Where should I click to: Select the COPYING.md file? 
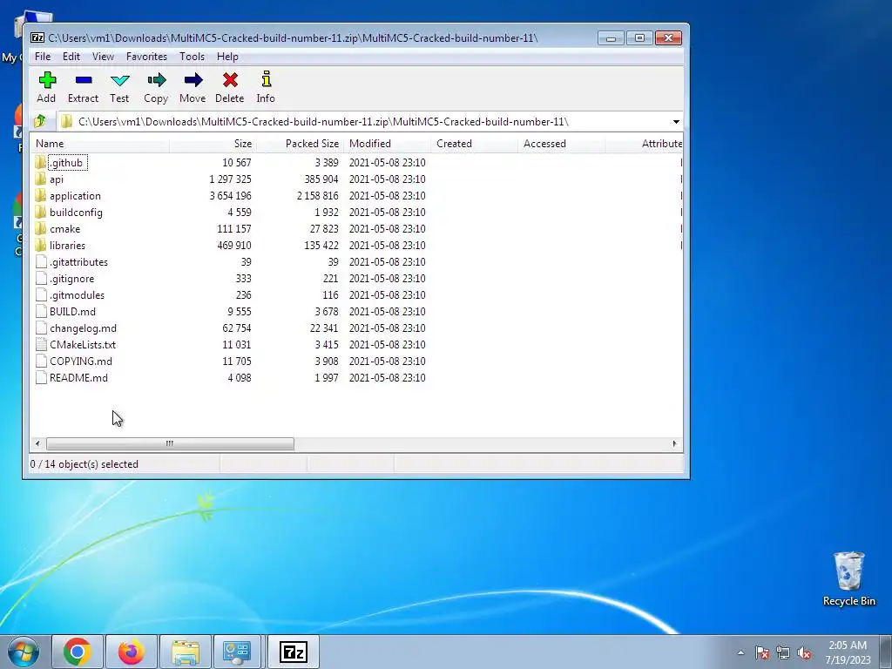tap(81, 362)
